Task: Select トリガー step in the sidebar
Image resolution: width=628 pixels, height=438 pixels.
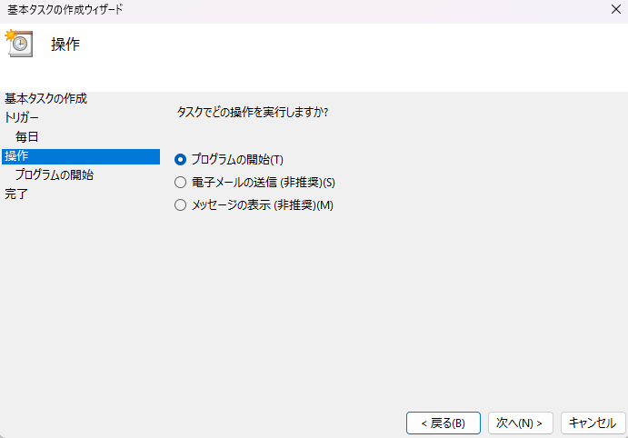Action: (21, 118)
